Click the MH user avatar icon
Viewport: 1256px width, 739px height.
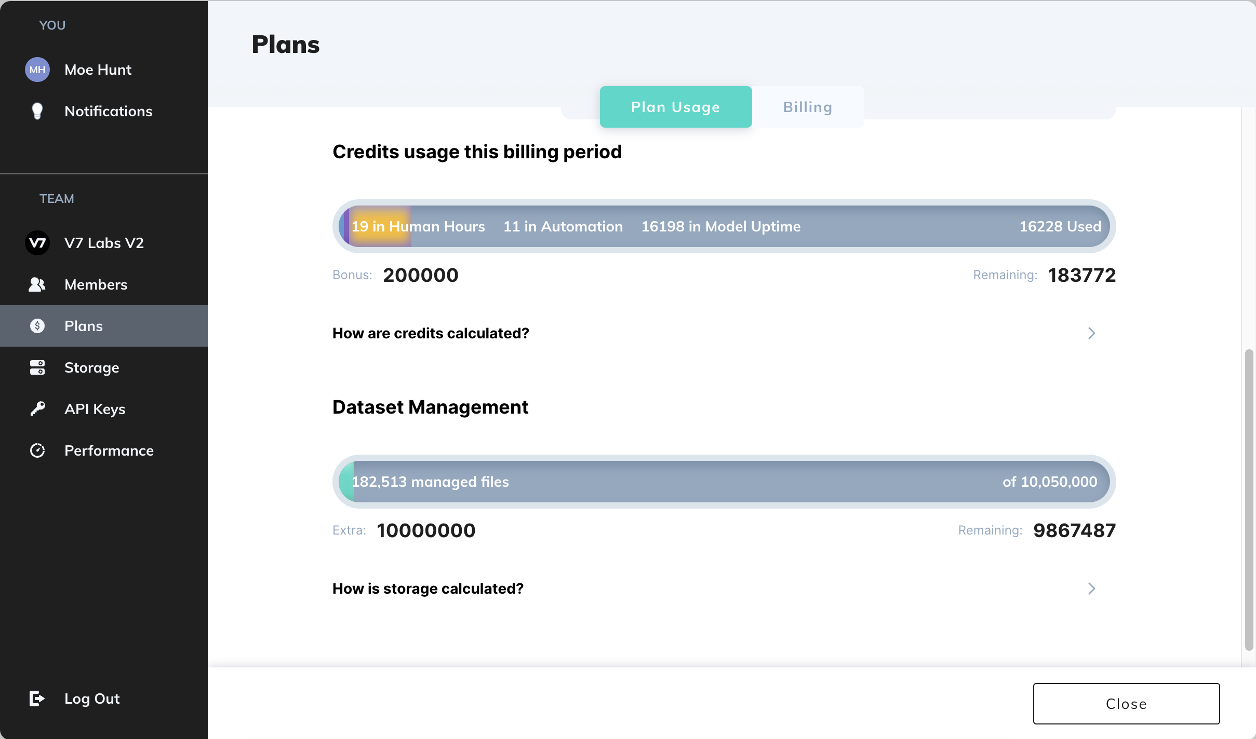(37, 70)
